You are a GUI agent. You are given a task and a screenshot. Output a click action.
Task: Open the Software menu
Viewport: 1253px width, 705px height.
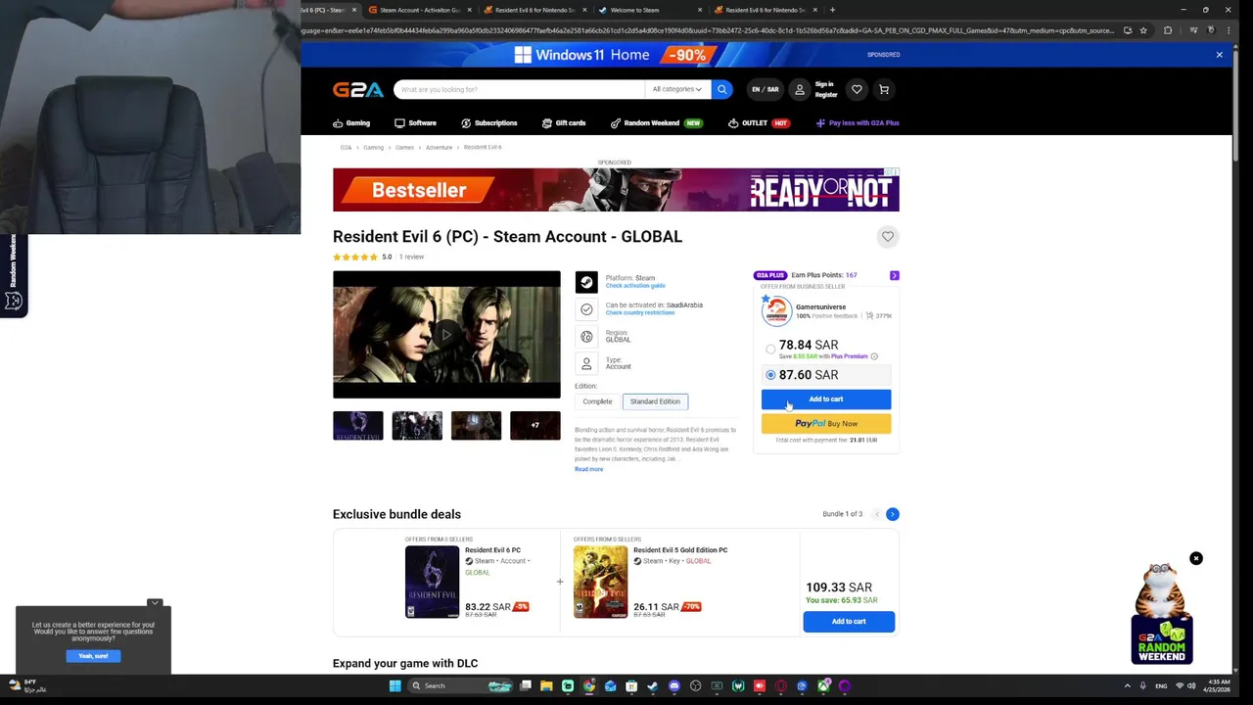point(415,123)
